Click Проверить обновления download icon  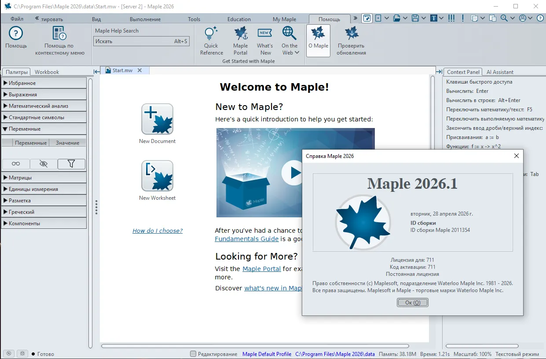[351, 33]
